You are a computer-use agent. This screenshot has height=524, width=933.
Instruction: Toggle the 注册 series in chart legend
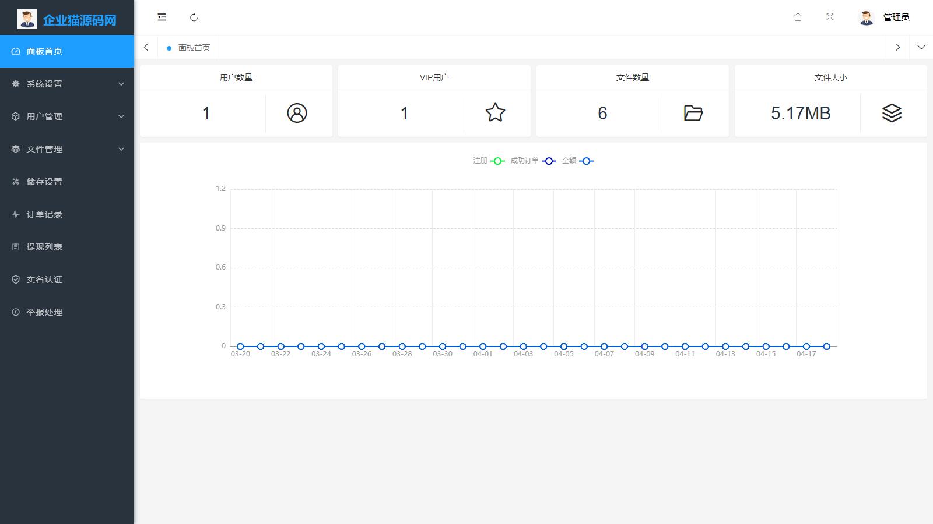(489, 161)
